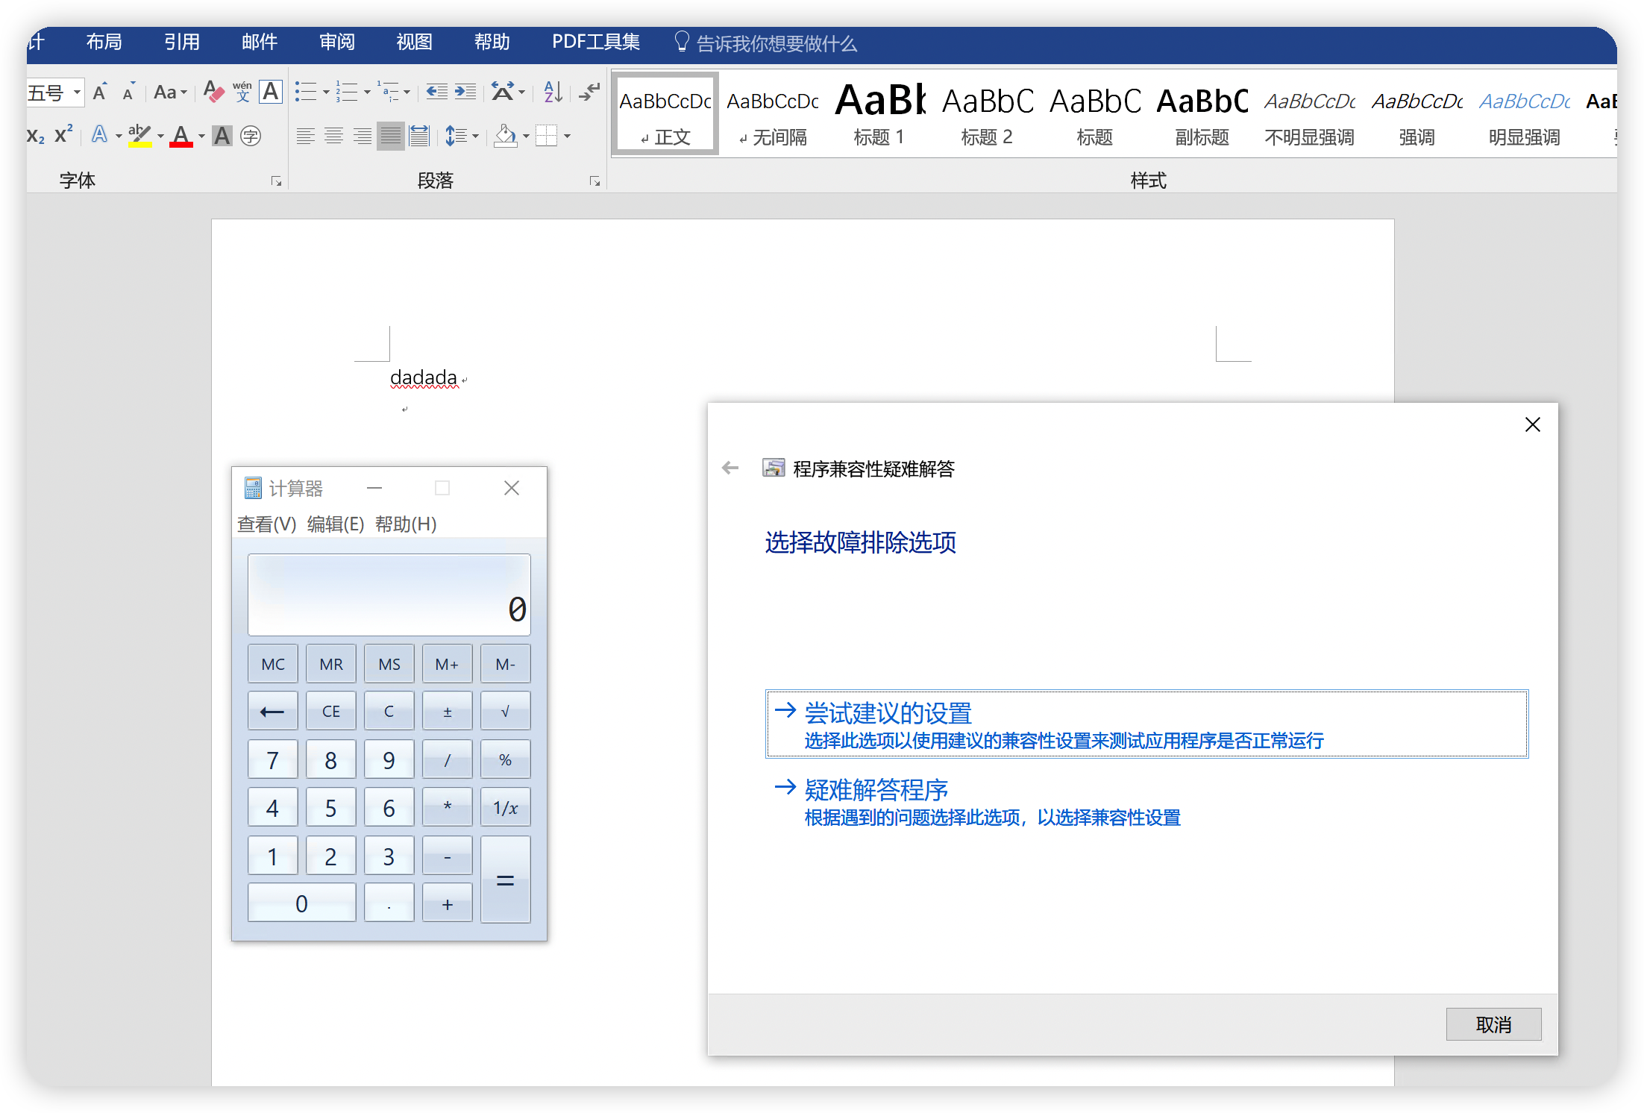
Task: Open the font size 五号 dropdown
Action: pos(76,93)
